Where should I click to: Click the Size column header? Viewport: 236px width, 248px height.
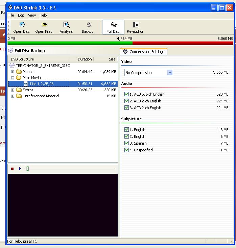pyautogui.click(x=105, y=59)
